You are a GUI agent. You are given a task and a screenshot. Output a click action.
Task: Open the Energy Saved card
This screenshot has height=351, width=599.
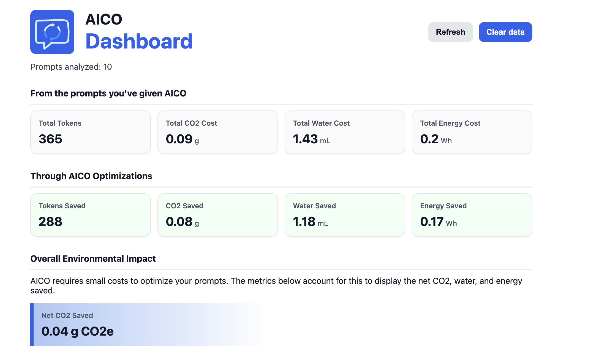[472, 215]
